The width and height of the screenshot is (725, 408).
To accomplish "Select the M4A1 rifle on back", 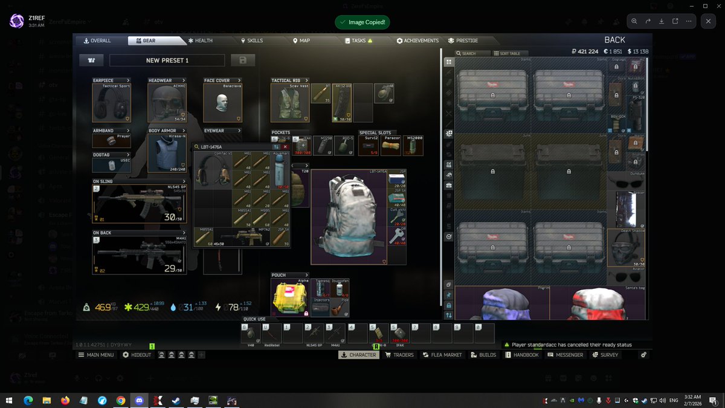I will (139, 254).
